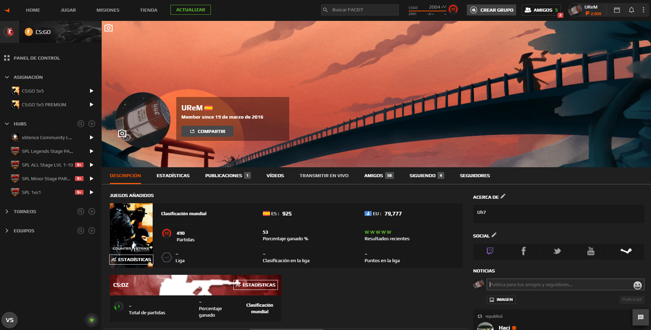Click the add Equipos plus icon
Screen dimensions: 651x330
(x=92, y=231)
